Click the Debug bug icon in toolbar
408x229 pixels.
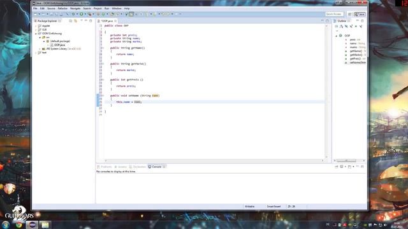pos(73,14)
